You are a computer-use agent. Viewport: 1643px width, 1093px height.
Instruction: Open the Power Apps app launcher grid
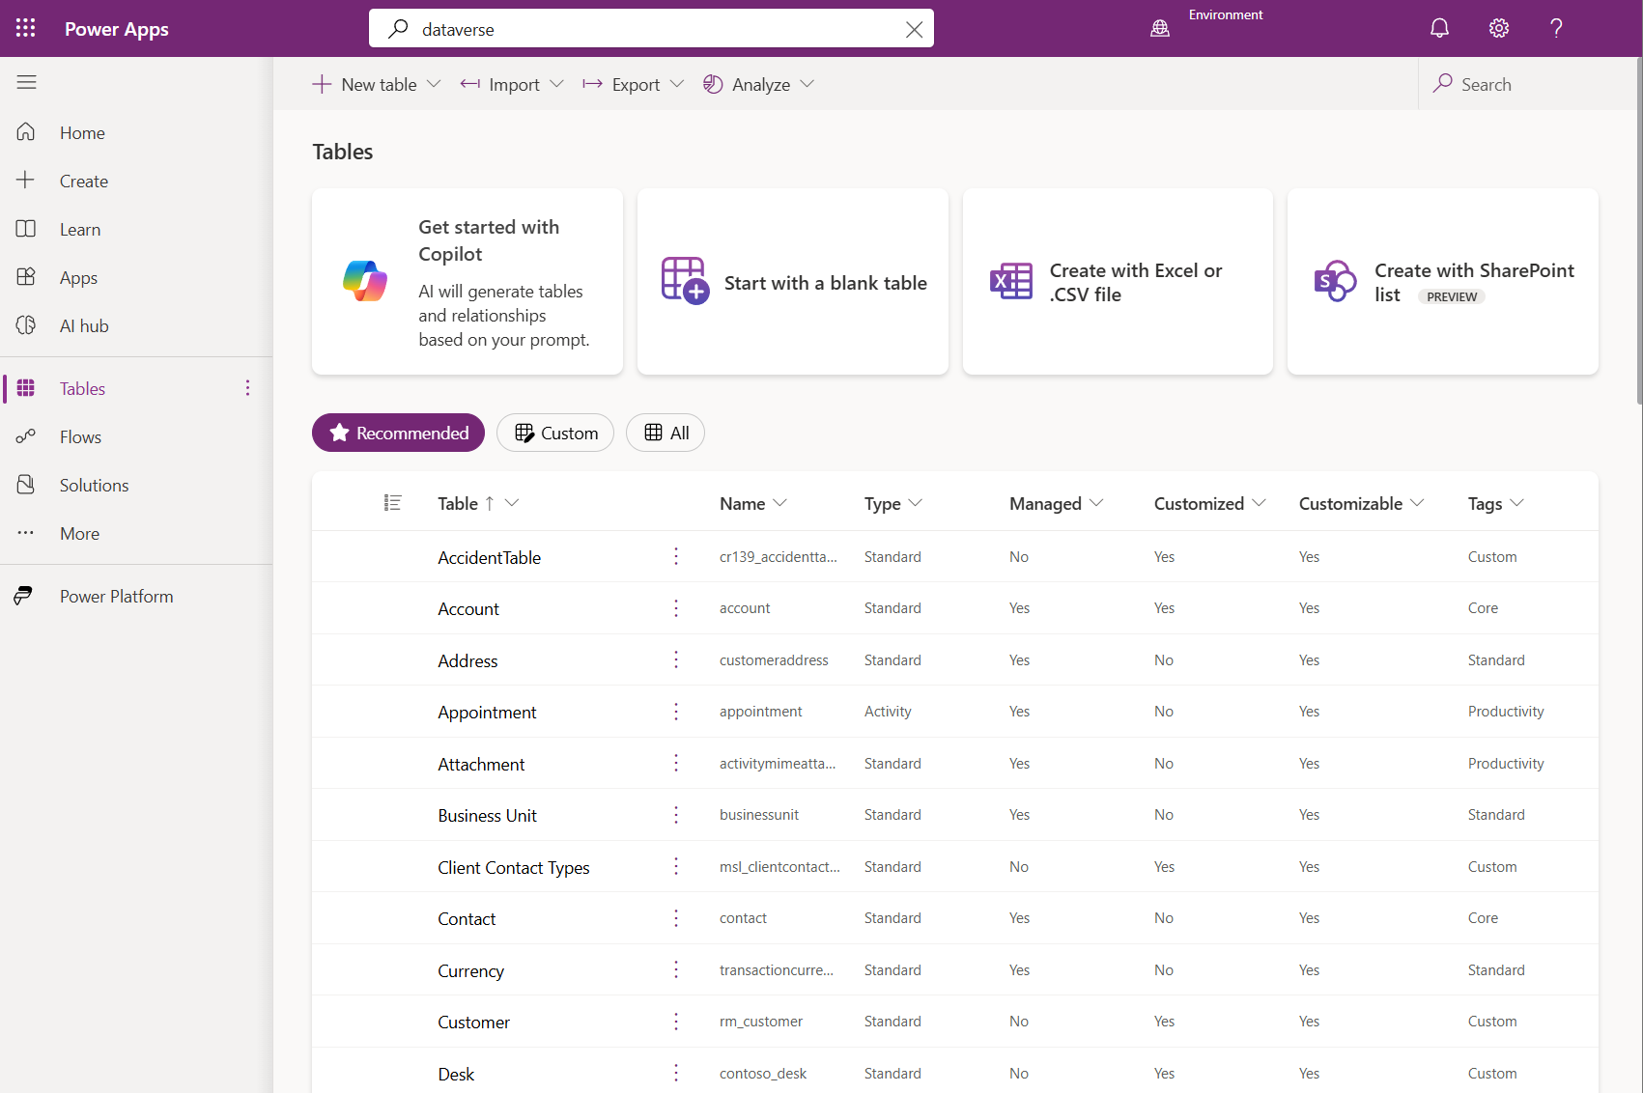26,28
